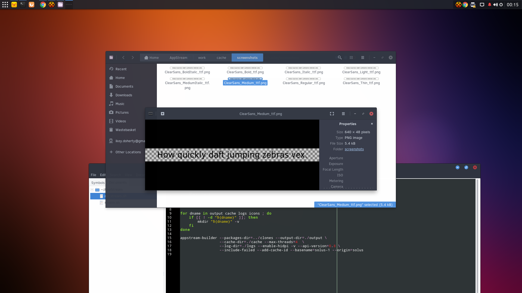The image size is (522, 293).
Task: Open the Edit menu in the editor window
Action: [103, 175]
